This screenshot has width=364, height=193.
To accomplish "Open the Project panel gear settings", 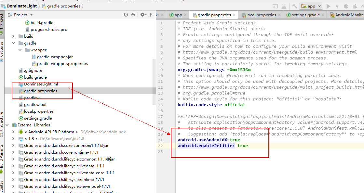I will point(143,15).
